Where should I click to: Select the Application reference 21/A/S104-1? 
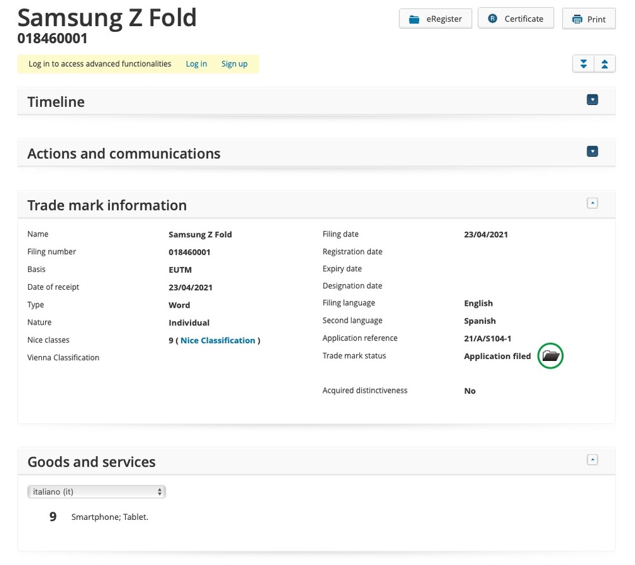[x=488, y=339]
